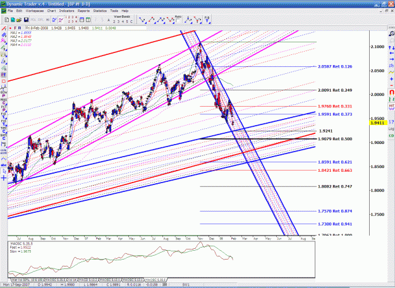Click the magnet snap icon on right

[x=391, y=92]
